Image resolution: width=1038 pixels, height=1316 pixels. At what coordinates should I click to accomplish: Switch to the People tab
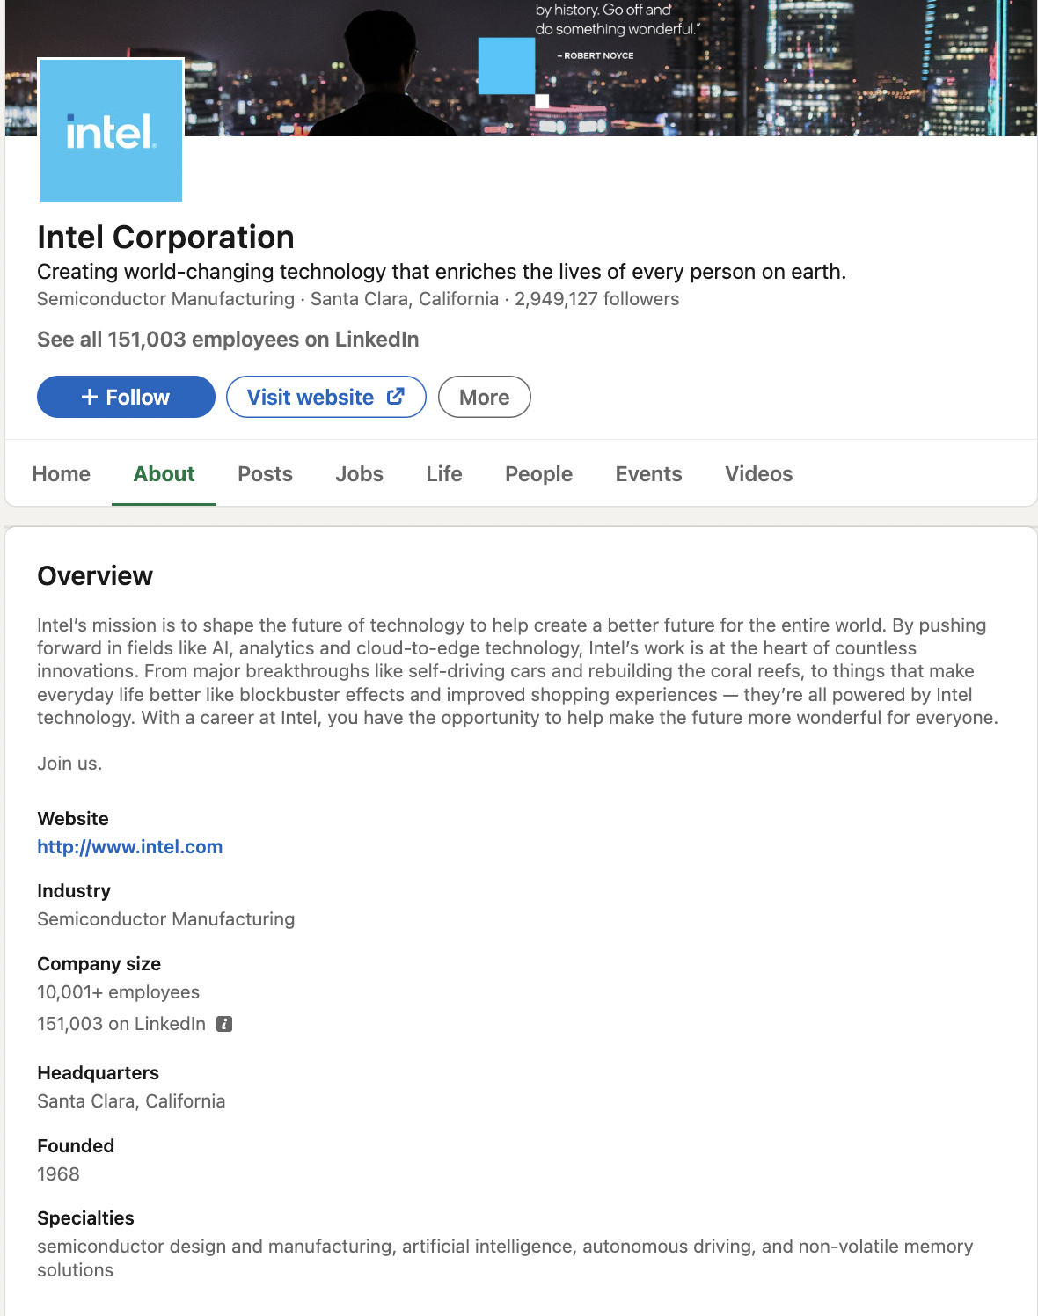(538, 474)
